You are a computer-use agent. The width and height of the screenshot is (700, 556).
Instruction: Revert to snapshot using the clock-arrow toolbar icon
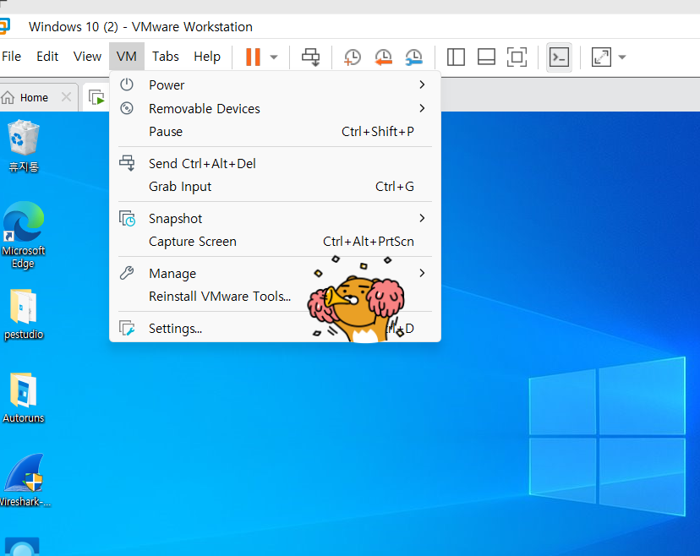point(383,57)
